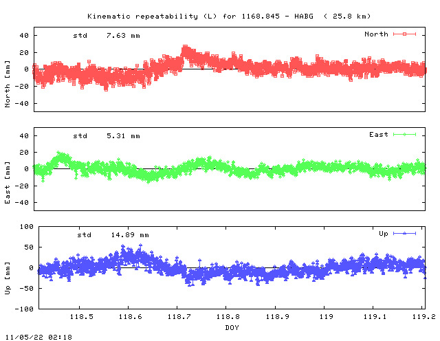Click the 100 tick label on the Up plot
Screen dimensions: 440x341
[x=26, y=226]
